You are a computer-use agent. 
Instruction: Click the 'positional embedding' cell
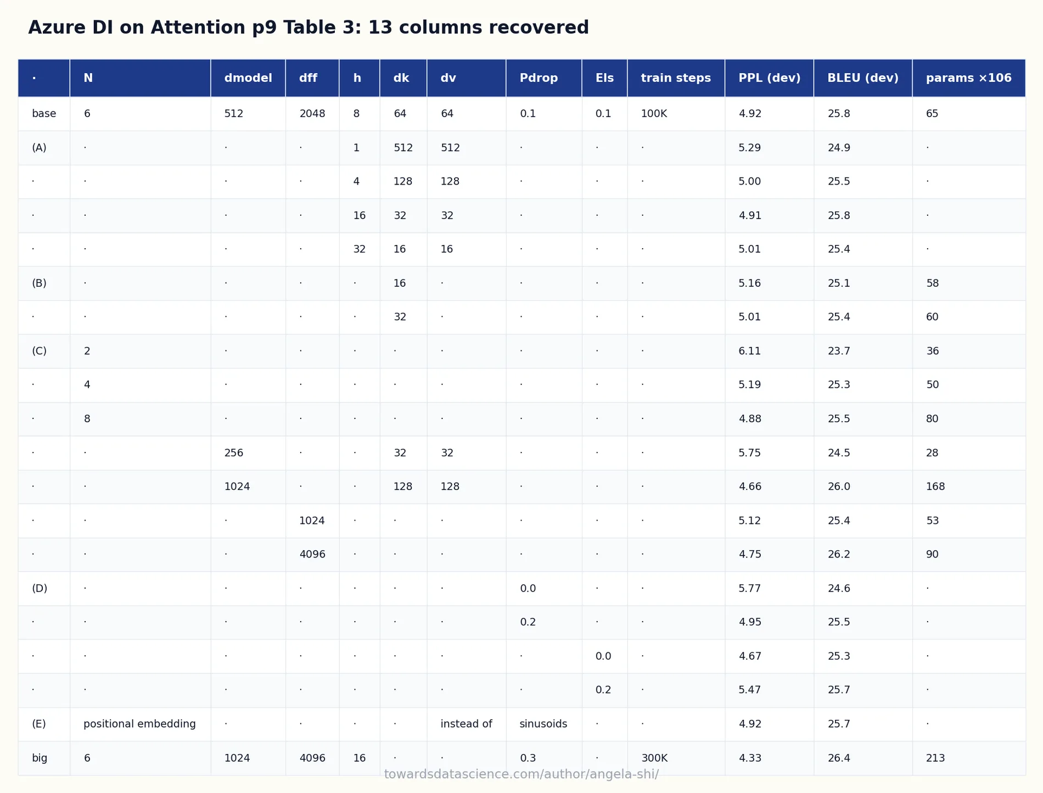[x=139, y=724]
